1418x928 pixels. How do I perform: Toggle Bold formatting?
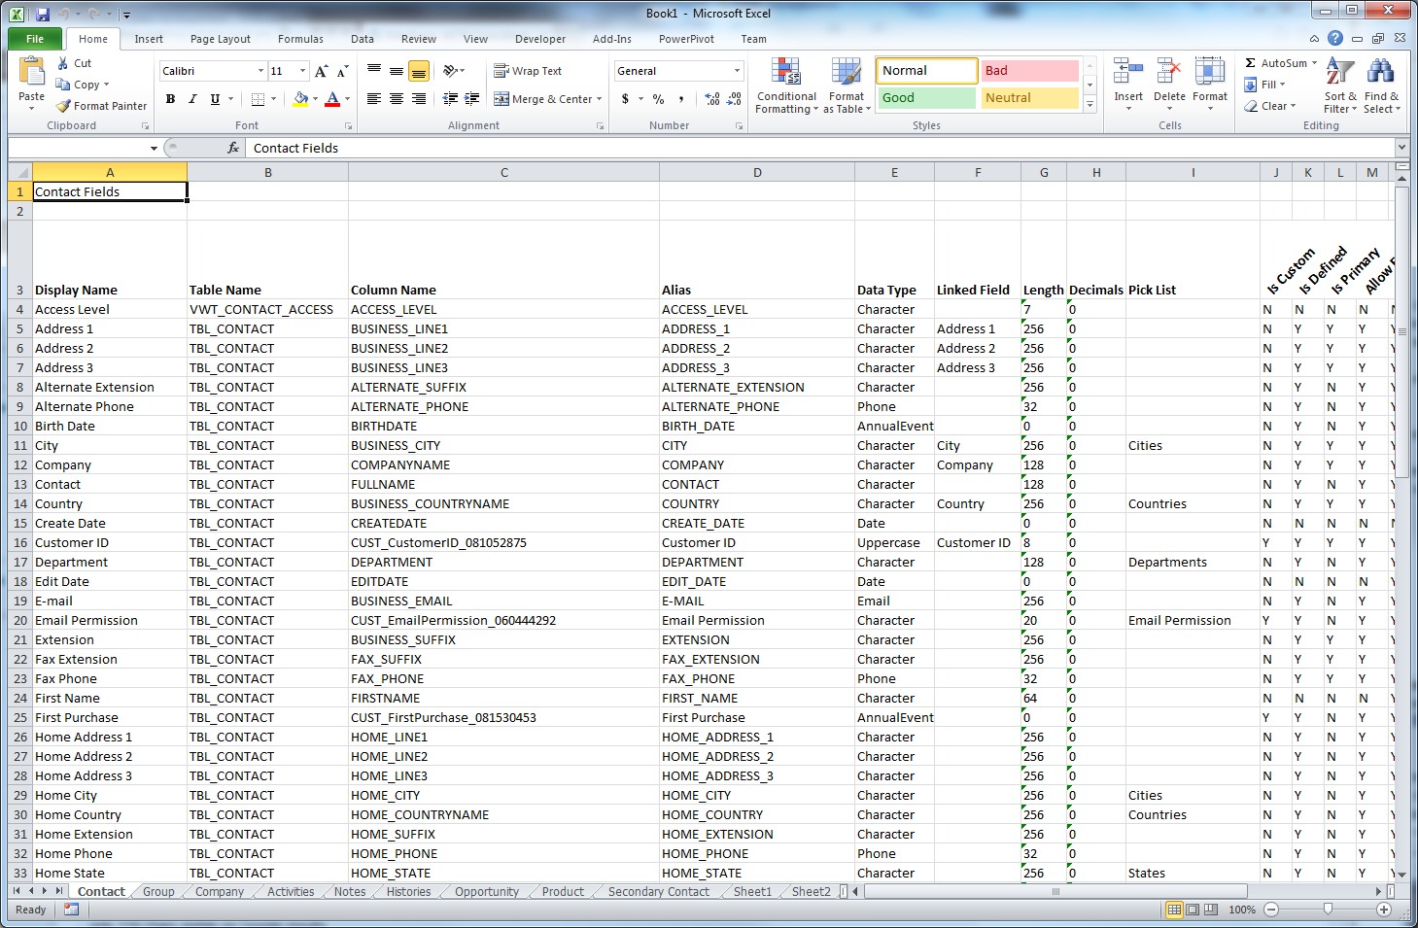coord(171,99)
